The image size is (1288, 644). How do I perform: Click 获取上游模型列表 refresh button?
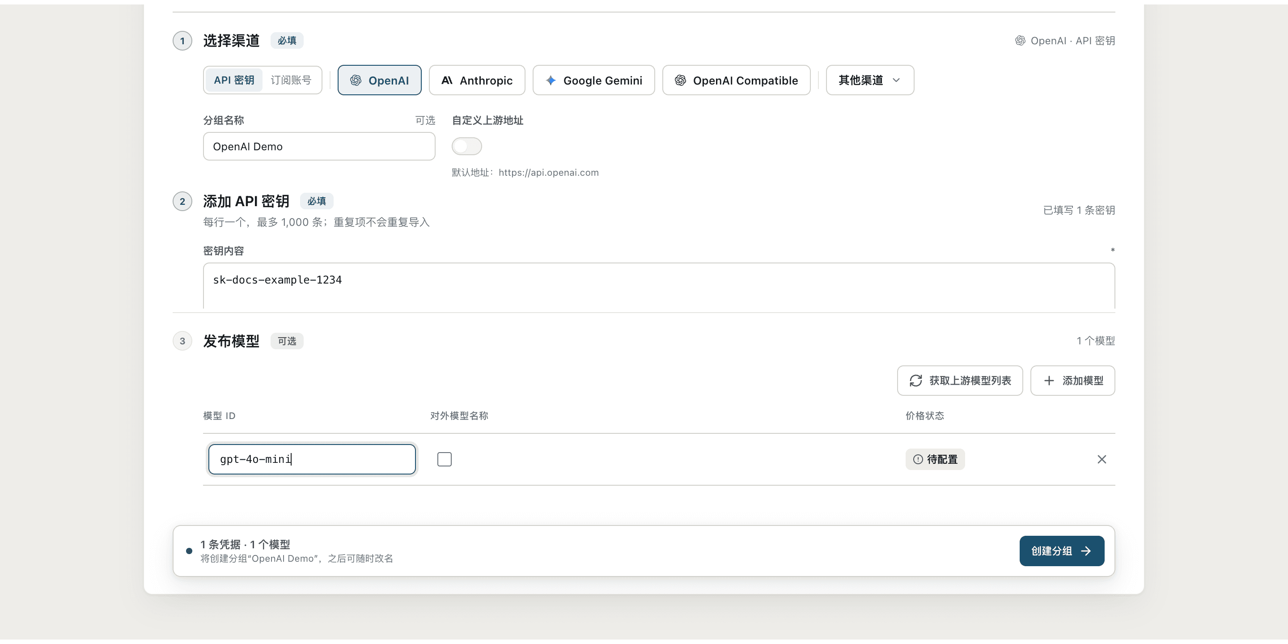959,381
